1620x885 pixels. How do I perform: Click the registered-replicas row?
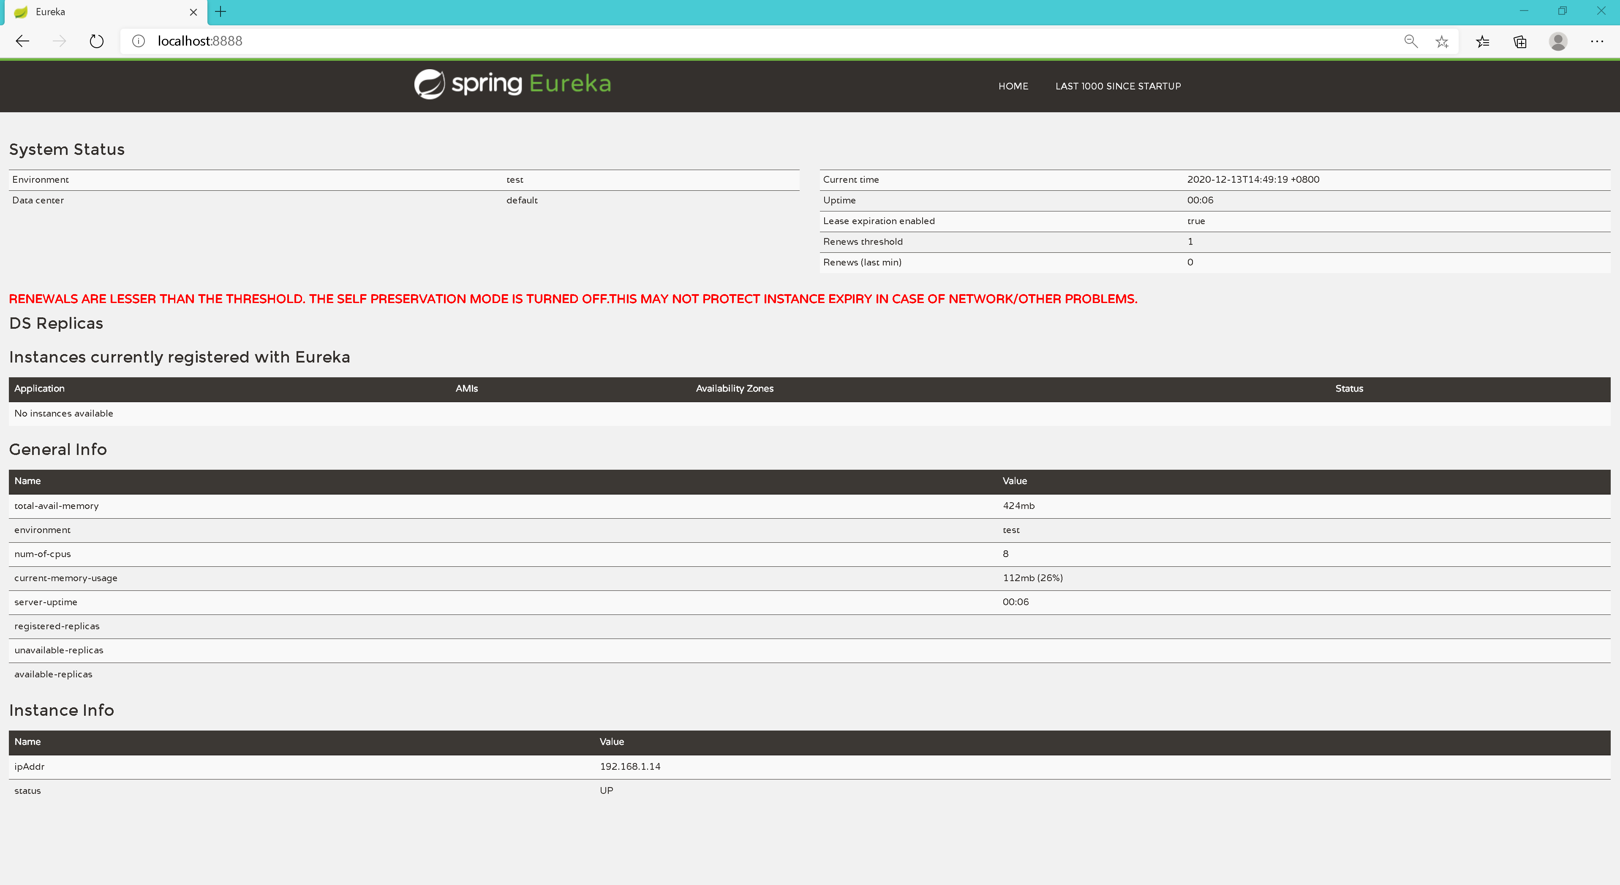pyautogui.click(x=809, y=626)
